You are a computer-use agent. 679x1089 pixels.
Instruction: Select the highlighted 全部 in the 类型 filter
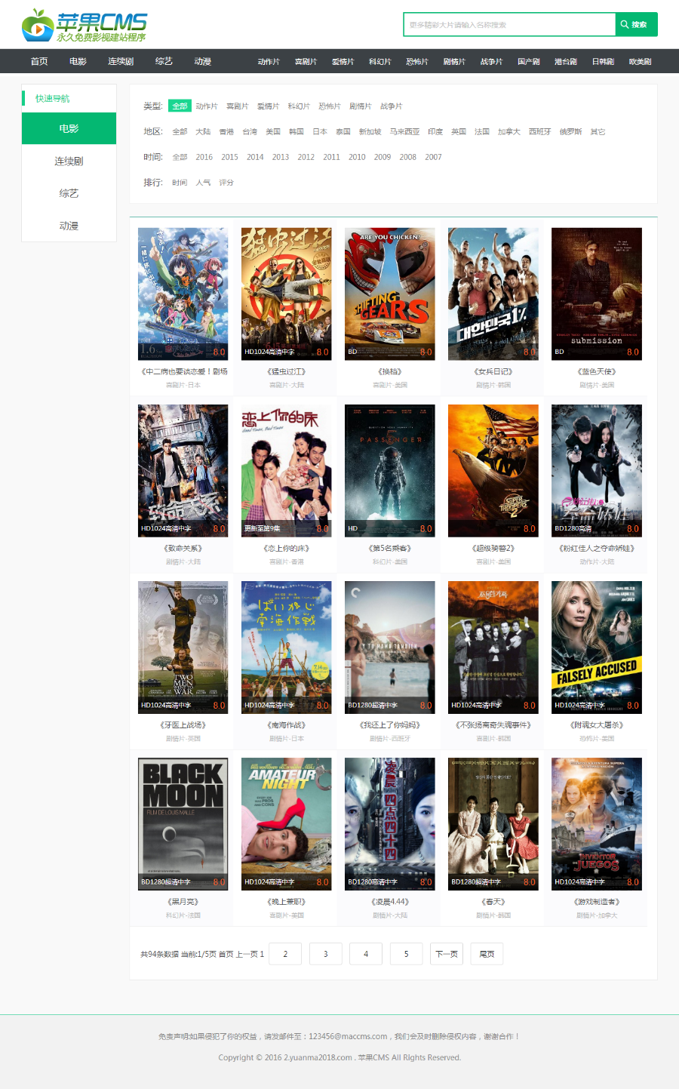180,106
